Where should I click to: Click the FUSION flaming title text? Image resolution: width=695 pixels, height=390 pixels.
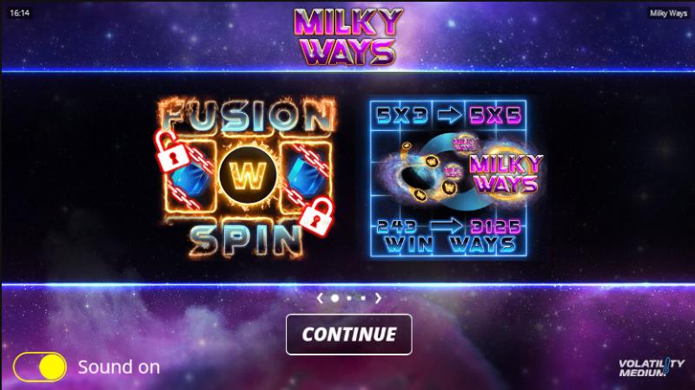point(247,116)
